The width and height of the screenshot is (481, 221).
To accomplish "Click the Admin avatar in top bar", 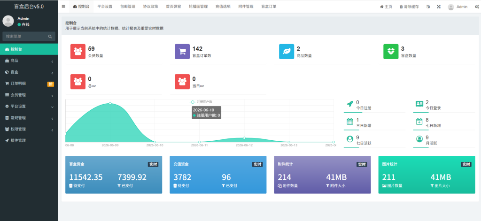I will point(450,7).
